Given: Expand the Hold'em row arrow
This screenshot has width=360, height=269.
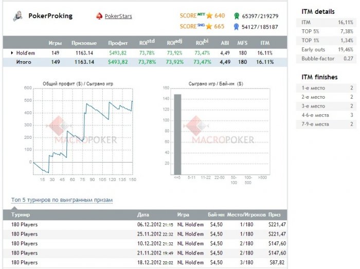Looking at the screenshot, I should coord(12,52).
